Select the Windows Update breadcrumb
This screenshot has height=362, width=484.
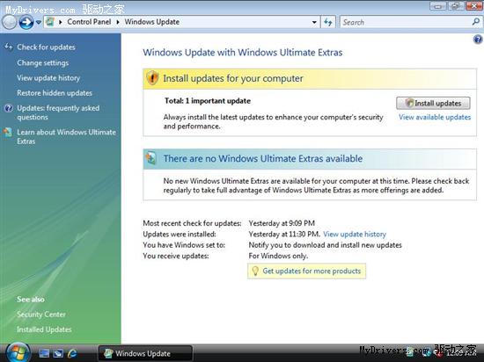[152, 22]
